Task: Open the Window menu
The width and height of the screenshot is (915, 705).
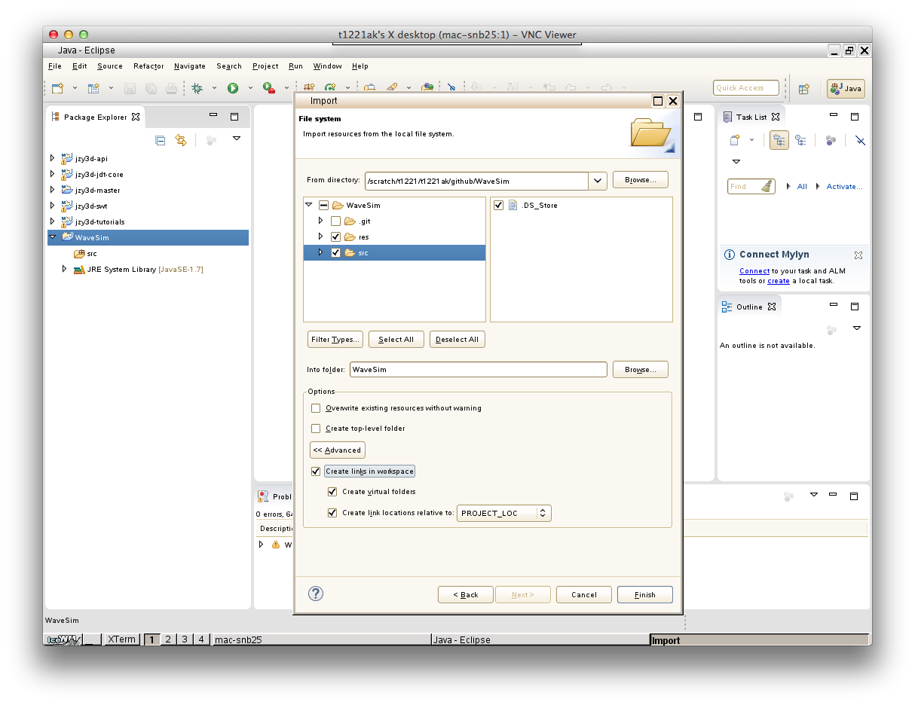Action: [x=327, y=66]
